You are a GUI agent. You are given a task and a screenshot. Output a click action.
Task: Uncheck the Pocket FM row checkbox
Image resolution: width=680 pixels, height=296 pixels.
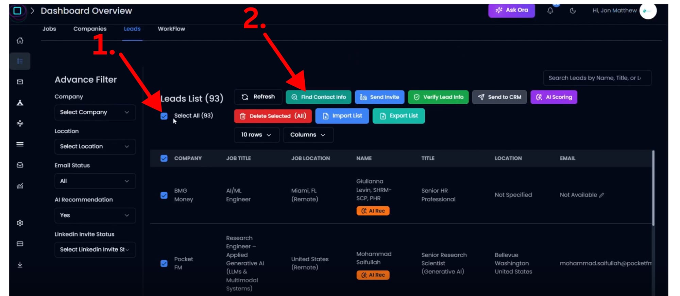tap(164, 264)
